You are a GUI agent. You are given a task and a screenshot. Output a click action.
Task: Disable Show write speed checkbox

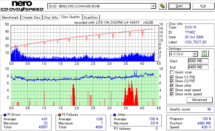(172, 94)
